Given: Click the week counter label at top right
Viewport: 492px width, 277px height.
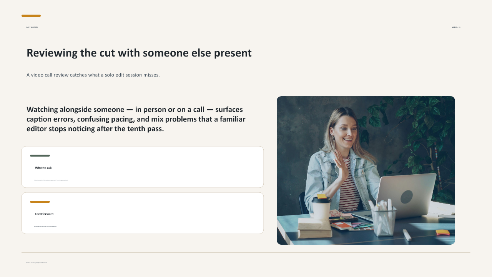Looking at the screenshot, I should pos(456,27).
